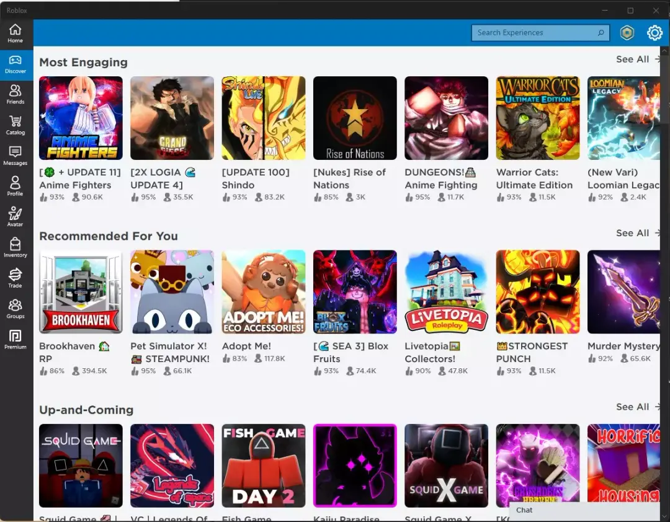Maximize the Roblox window

tap(630, 11)
